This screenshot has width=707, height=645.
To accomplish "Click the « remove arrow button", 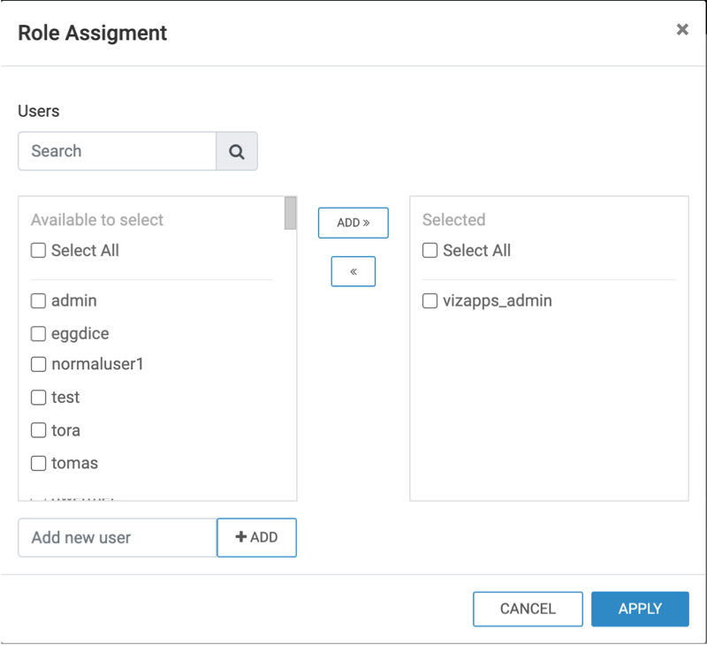I will [x=353, y=271].
